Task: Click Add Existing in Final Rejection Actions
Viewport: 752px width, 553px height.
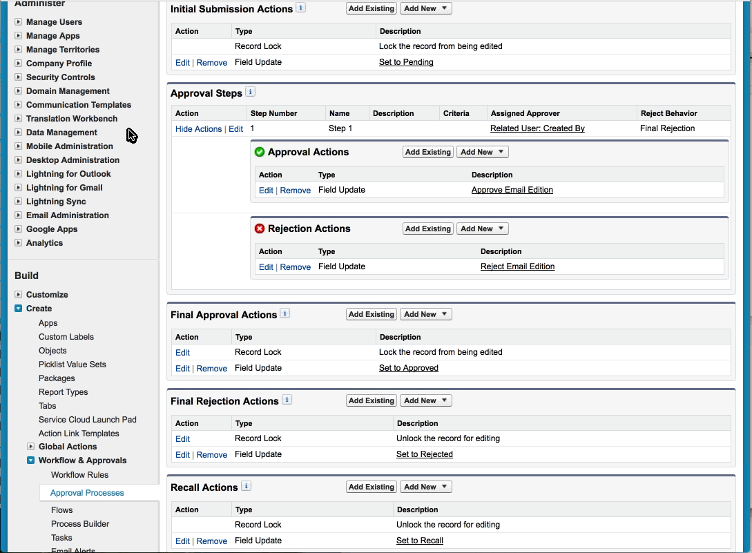Action: (371, 400)
